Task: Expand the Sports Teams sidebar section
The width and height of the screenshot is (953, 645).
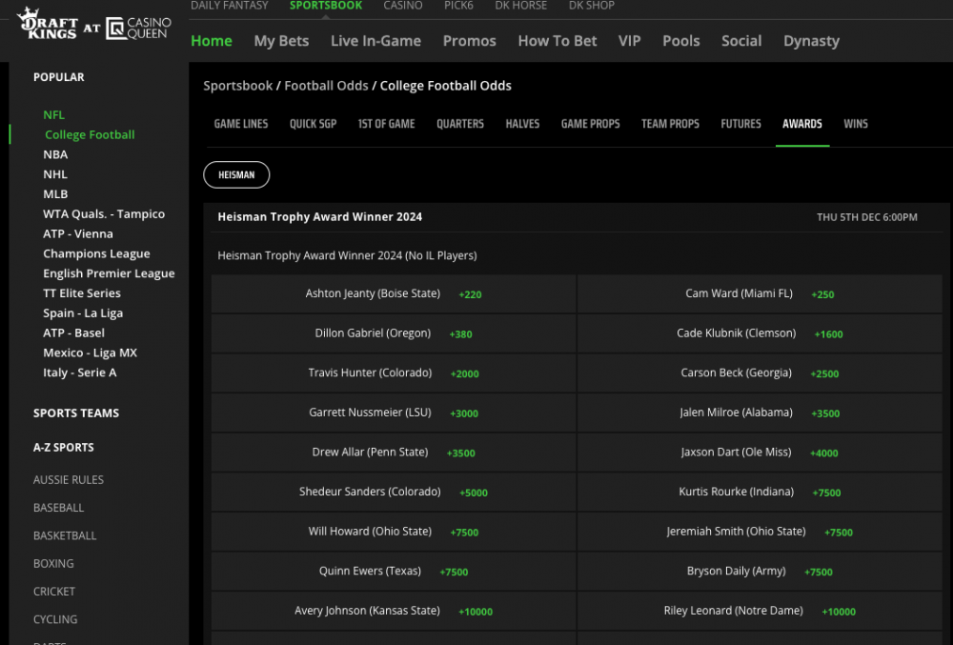Action: pos(76,413)
